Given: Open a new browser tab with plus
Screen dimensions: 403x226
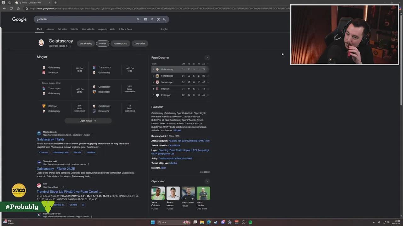Looking at the screenshot, I should (55, 3).
